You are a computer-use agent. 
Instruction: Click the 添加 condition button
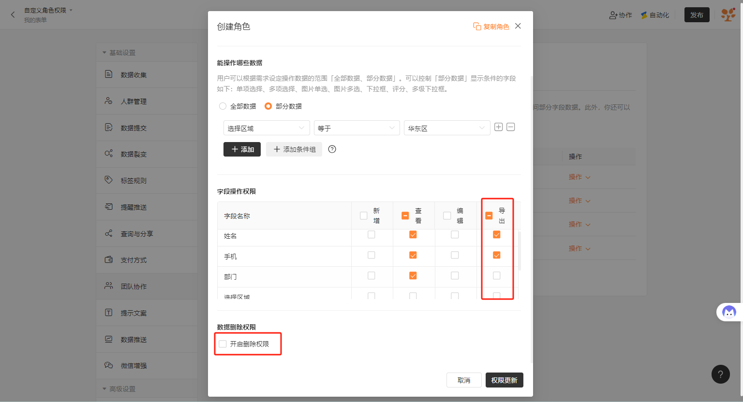242,149
